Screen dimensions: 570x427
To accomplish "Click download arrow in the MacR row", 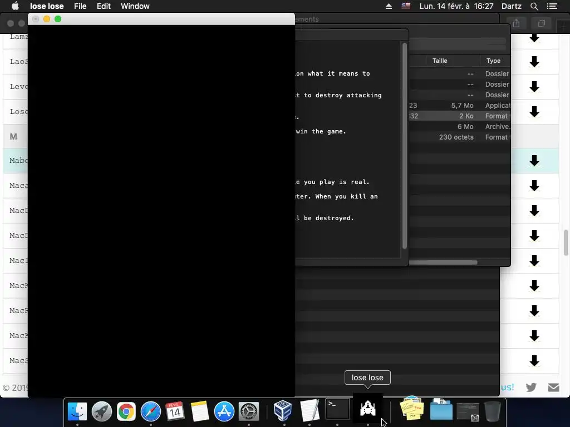I will (534, 310).
